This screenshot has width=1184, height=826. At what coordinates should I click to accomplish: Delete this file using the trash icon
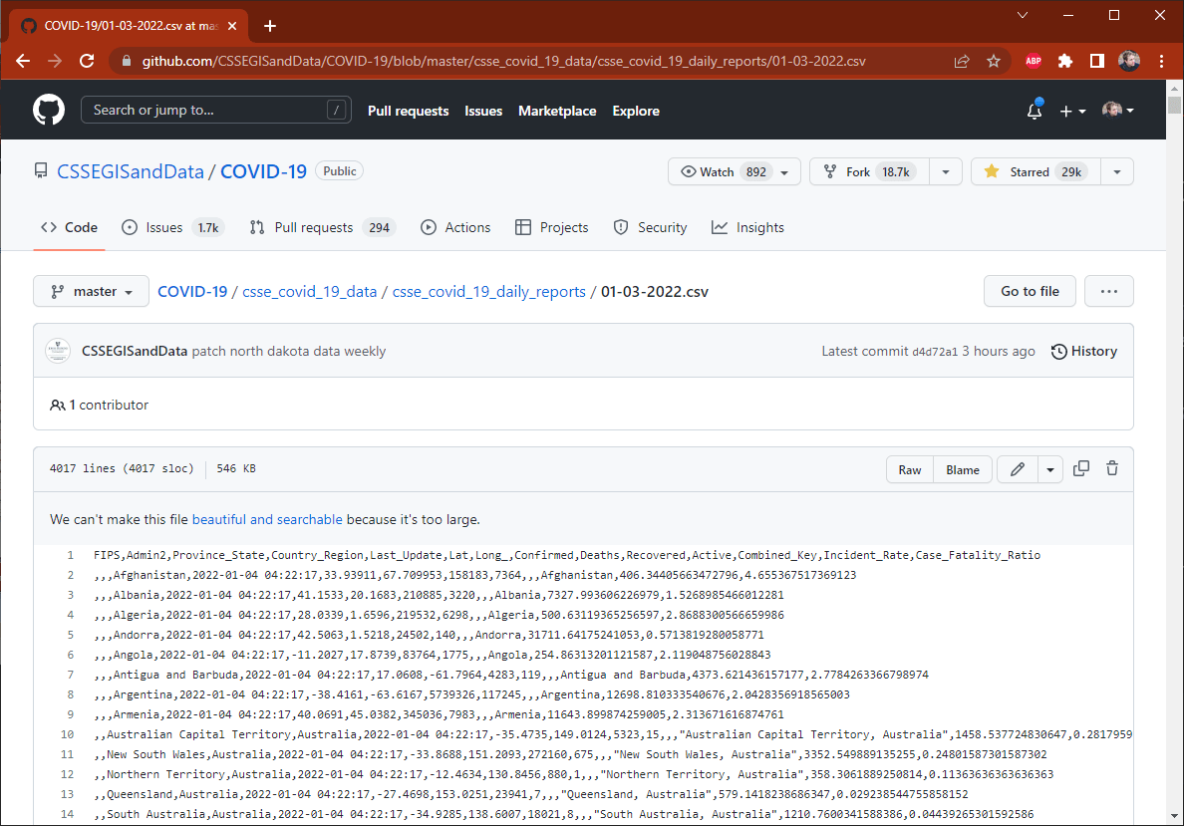point(1111,468)
